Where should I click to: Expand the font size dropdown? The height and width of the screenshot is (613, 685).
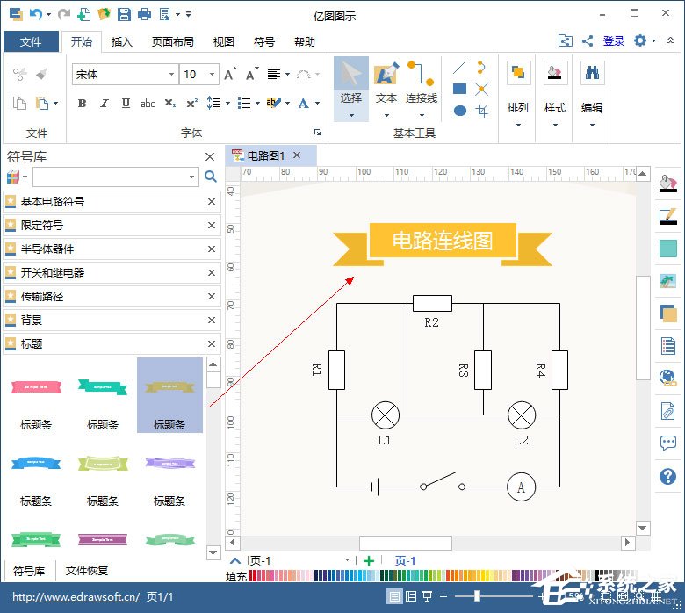tap(213, 75)
